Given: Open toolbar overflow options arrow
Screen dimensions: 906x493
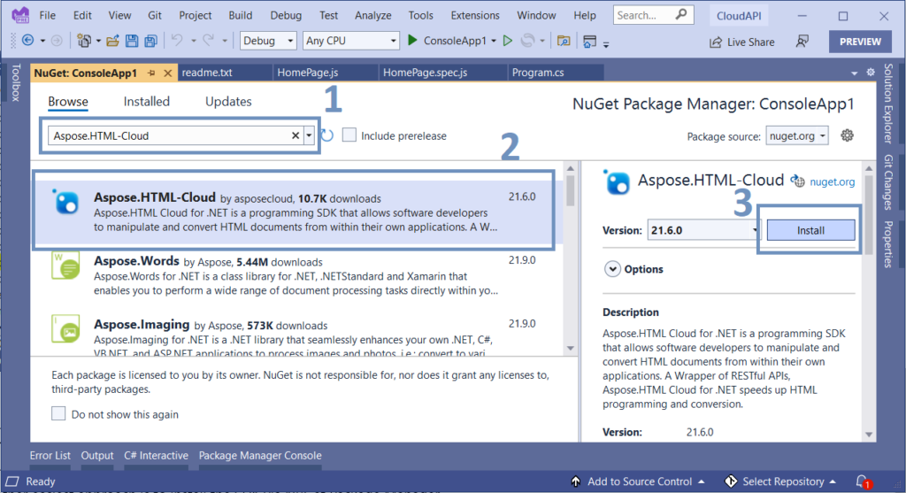Looking at the screenshot, I should tap(606, 44).
